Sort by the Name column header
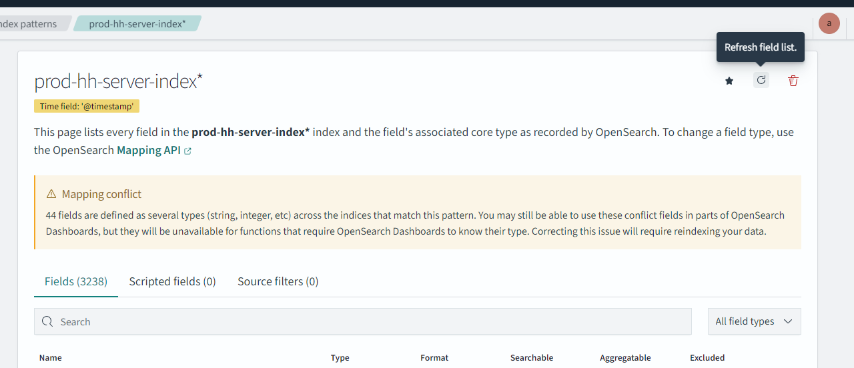The height and width of the screenshot is (368, 854). pyautogui.click(x=51, y=358)
